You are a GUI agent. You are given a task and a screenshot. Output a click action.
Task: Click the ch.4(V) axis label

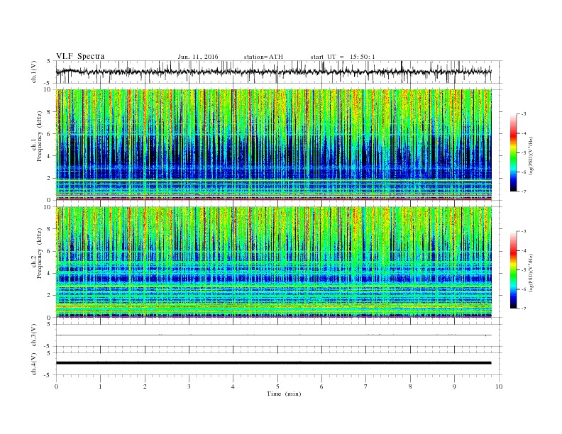click(34, 364)
